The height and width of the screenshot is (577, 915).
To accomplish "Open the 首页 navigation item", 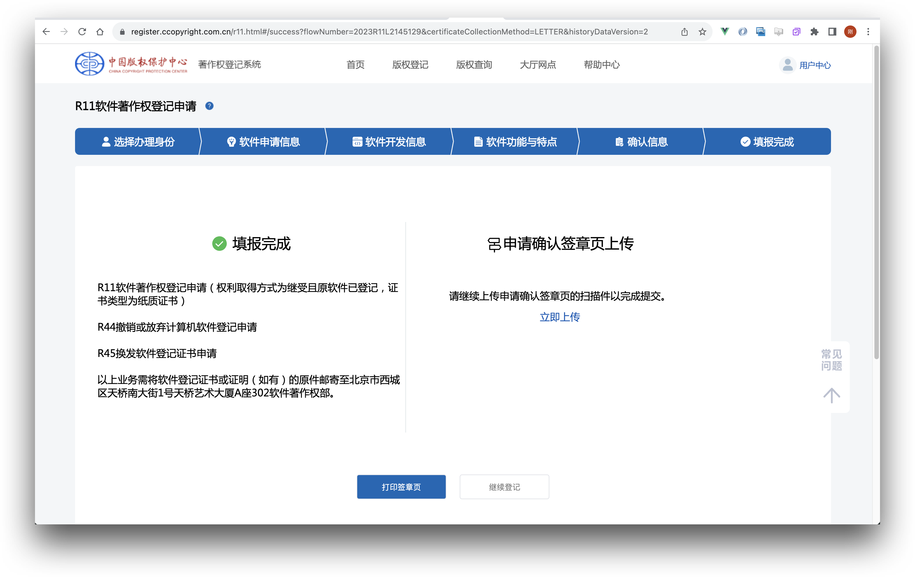I will click(355, 65).
